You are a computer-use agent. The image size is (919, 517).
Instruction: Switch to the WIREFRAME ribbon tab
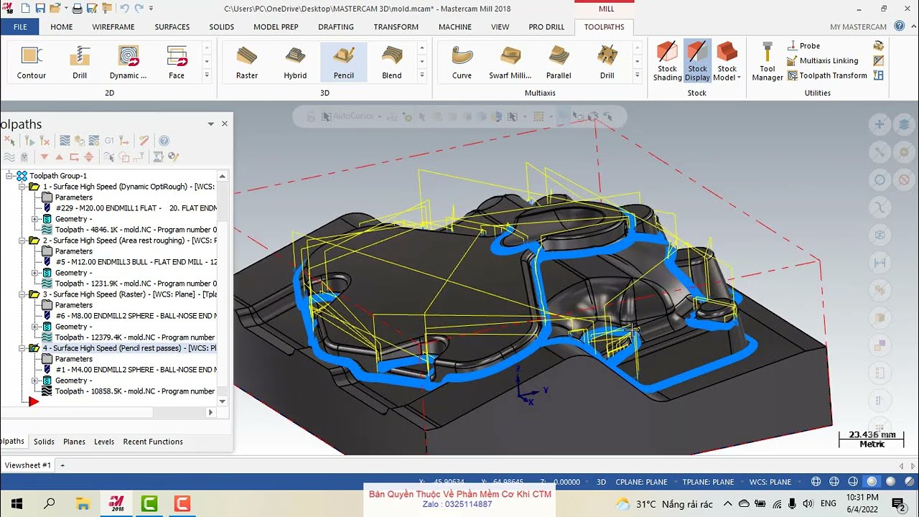113,27
